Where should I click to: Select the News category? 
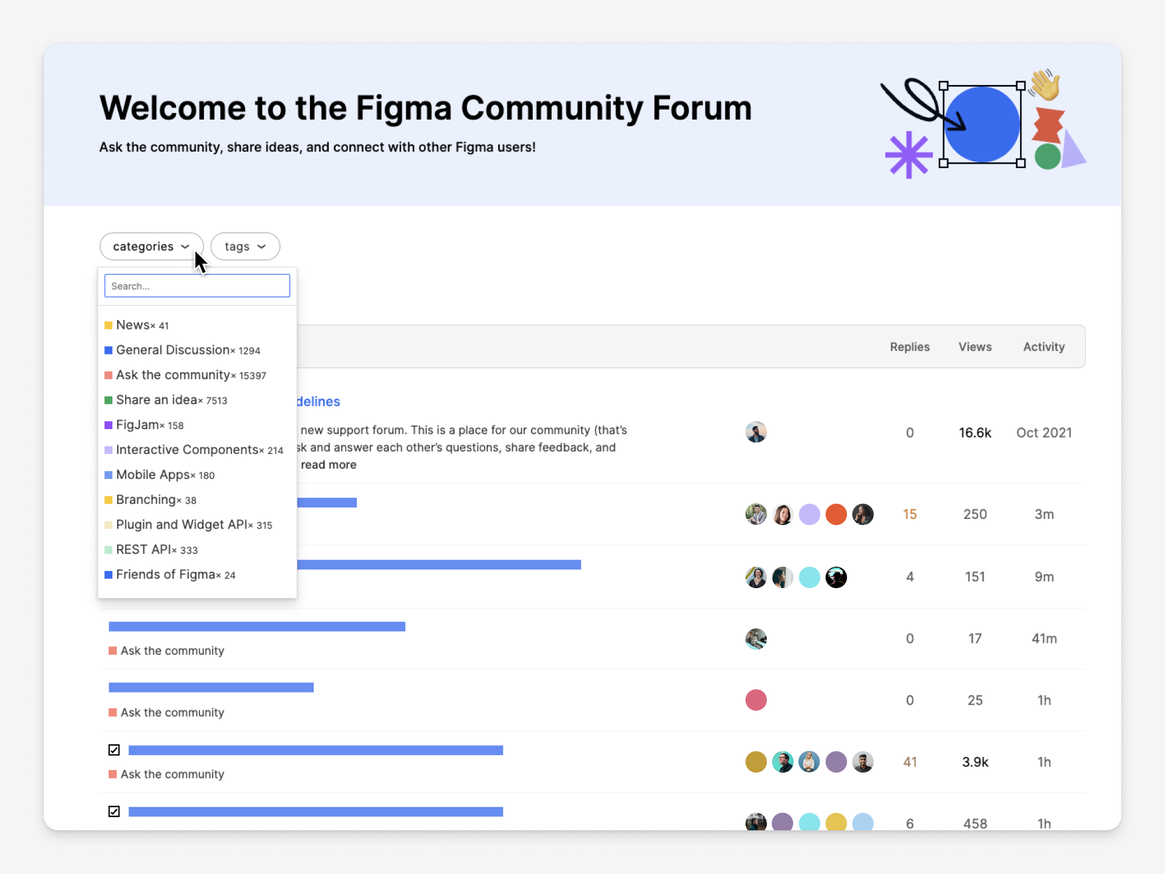pos(137,325)
